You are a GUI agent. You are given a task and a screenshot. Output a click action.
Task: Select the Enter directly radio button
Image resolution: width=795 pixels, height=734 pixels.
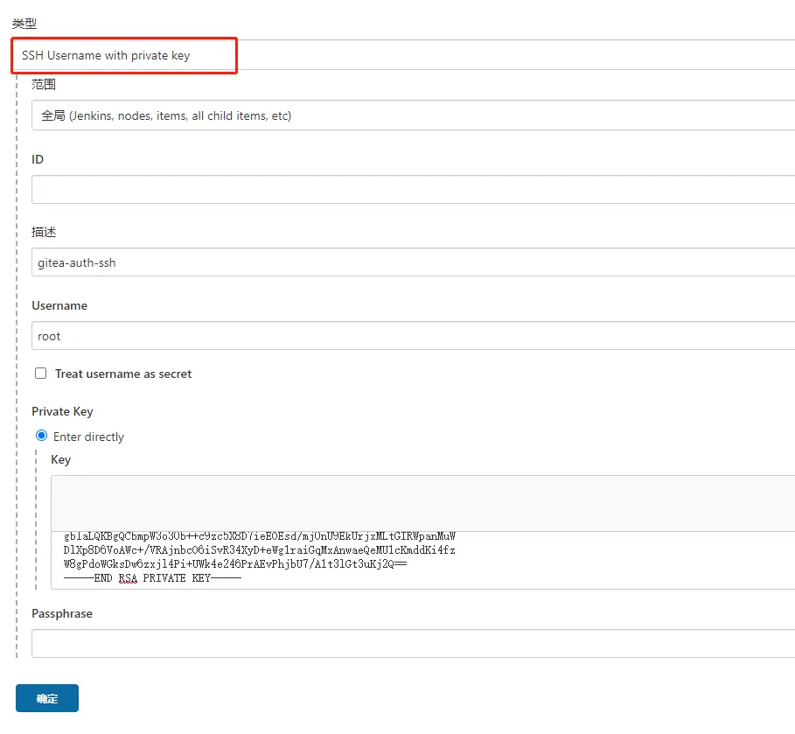point(41,436)
